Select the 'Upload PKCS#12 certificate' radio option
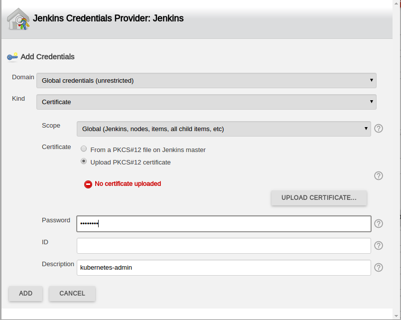This screenshot has height=320, width=401. coord(84,161)
